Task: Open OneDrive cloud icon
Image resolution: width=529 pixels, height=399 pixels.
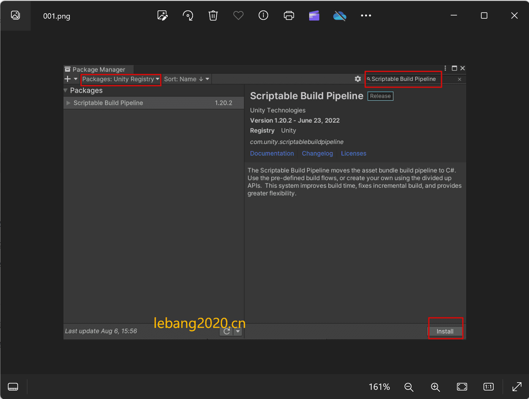Action: [x=340, y=15]
